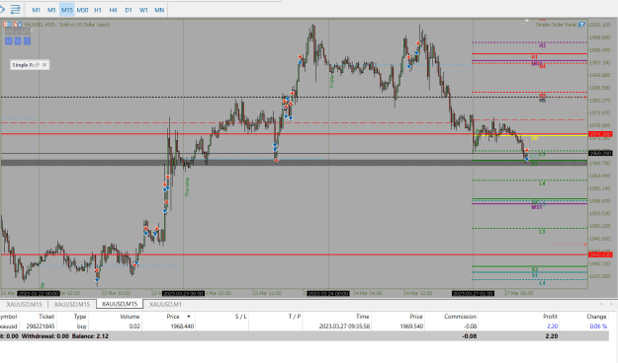Image resolution: width=618 pixels, height=363 pixels.
Task: Click the Simple Order Panel label
Action: [x=556, y=25]
